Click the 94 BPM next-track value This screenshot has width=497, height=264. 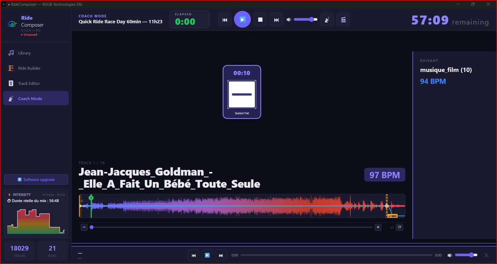(x=433, y=81)
